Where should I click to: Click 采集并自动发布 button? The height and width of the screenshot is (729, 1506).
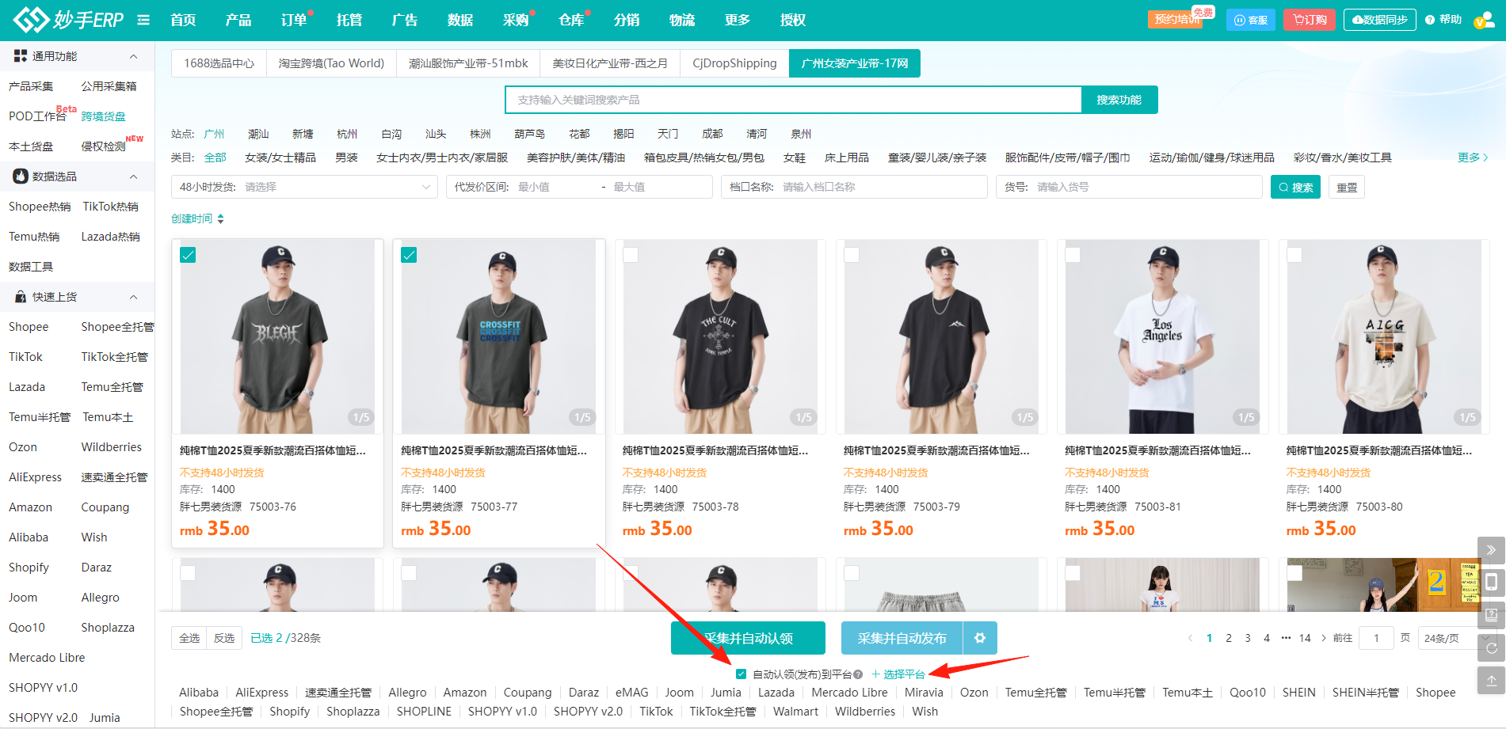click(x=902, y=638)
